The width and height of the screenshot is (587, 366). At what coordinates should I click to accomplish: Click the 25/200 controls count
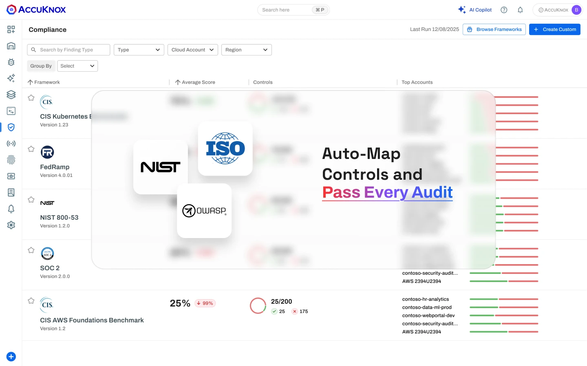pos(282,302)
